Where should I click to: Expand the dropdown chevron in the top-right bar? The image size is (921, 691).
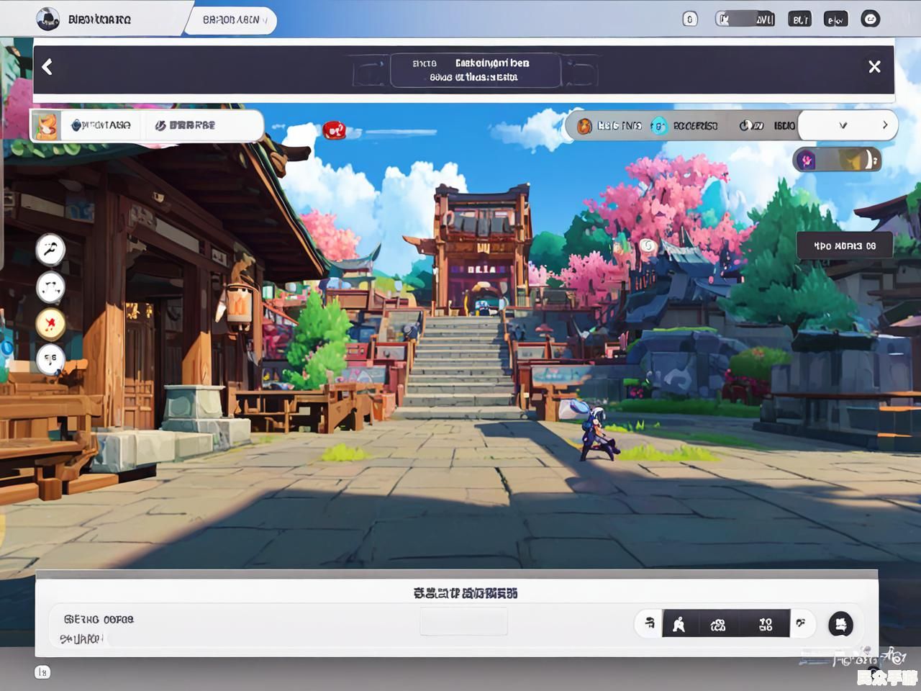[x=843, y=125]
